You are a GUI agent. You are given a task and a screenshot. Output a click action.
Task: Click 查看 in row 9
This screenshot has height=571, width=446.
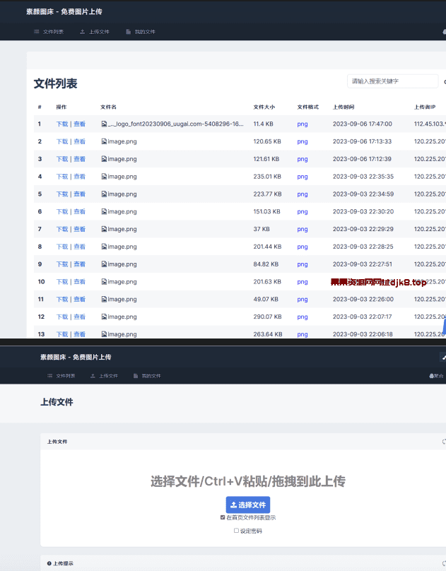[79, 264]
